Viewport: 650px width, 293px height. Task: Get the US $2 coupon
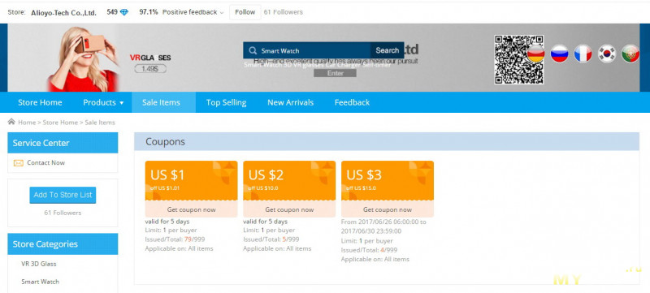tap(289, 209)
